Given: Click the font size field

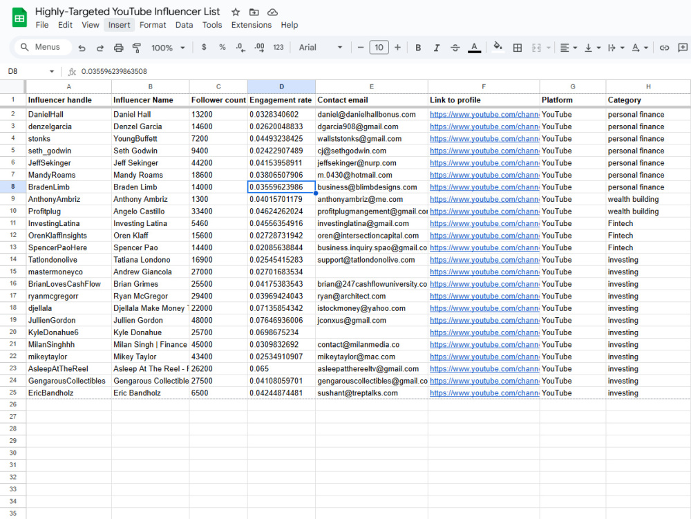Looking at the screenshot, I should tap(379, 47).
